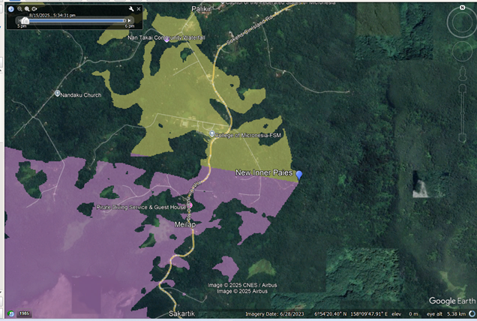Zoom in the time slider range
Viewport: 477px width, 321px height.
pos(27,9)
